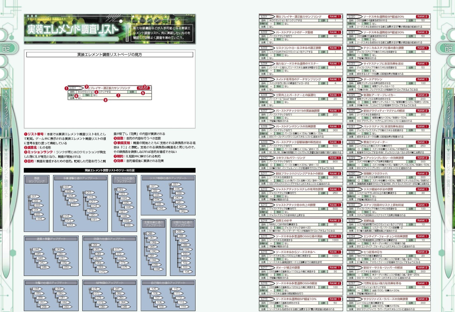Click the 実装エレメント調査リストのツリー対応図 black header bar

(x=110, y=170)
